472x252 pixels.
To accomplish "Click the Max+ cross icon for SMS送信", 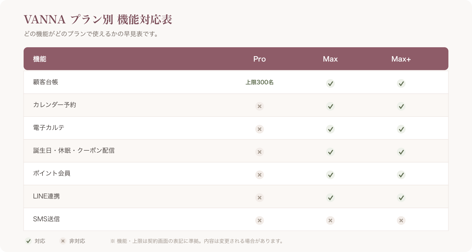I will pos(401,220).
